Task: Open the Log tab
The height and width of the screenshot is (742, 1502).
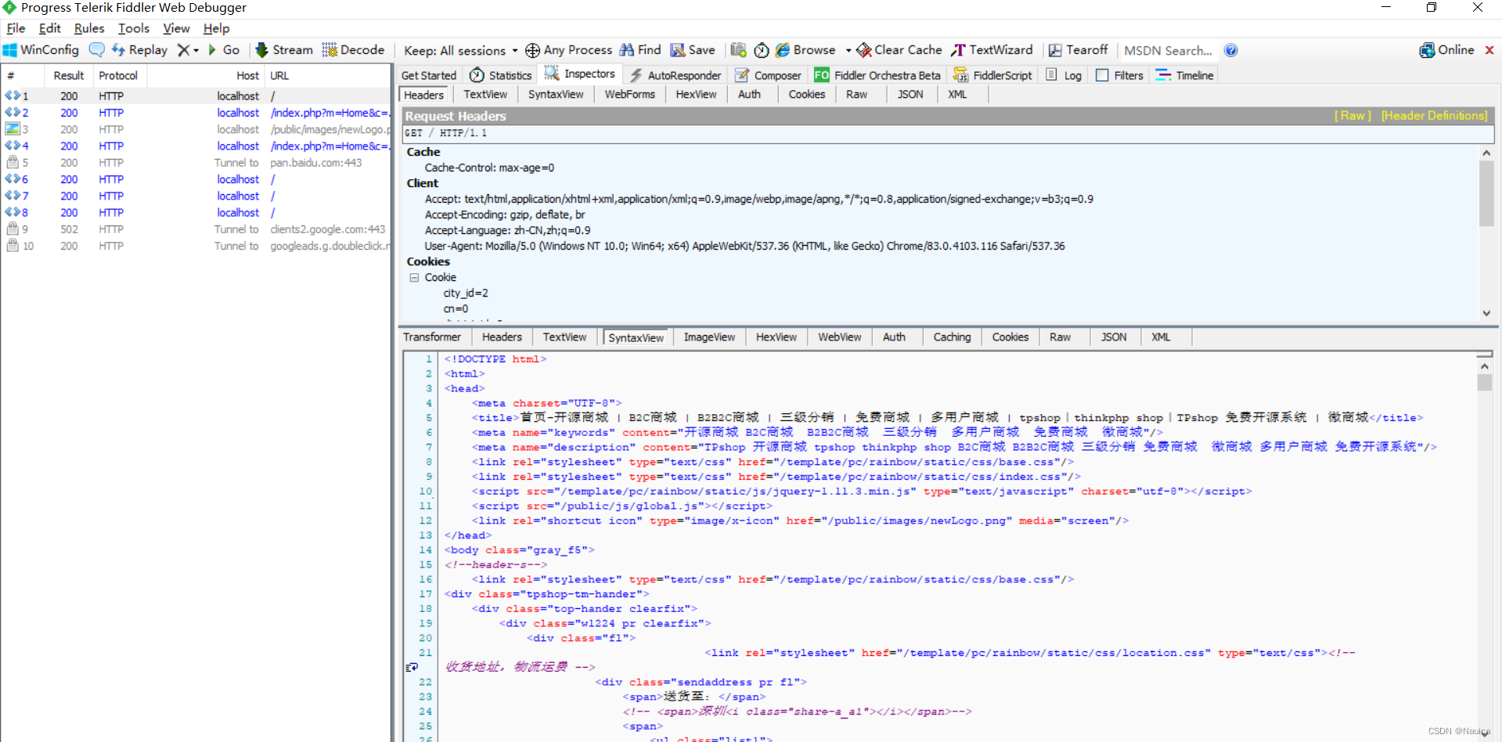Action: tap(1064, 75)
